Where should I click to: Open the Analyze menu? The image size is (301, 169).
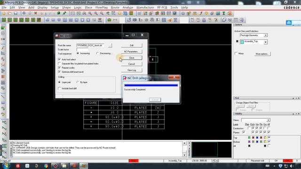[x=128, y=8]
